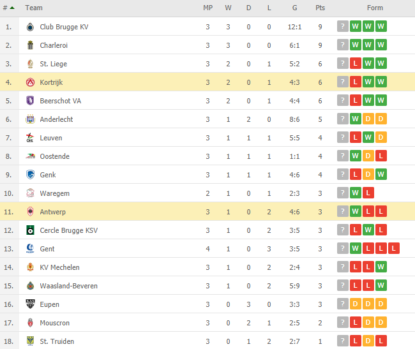Click the Eupen black and white crest

[30, 304]
